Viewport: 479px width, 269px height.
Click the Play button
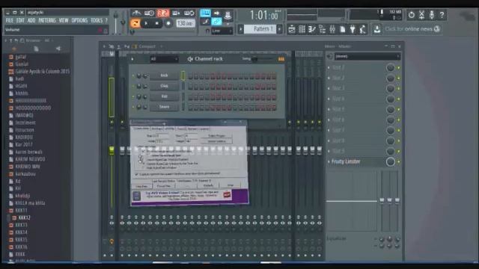tap(146, 23)
